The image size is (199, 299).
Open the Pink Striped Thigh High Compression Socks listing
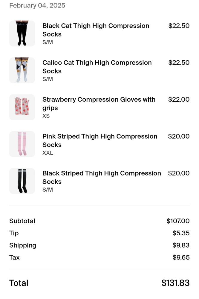point(100,141)
